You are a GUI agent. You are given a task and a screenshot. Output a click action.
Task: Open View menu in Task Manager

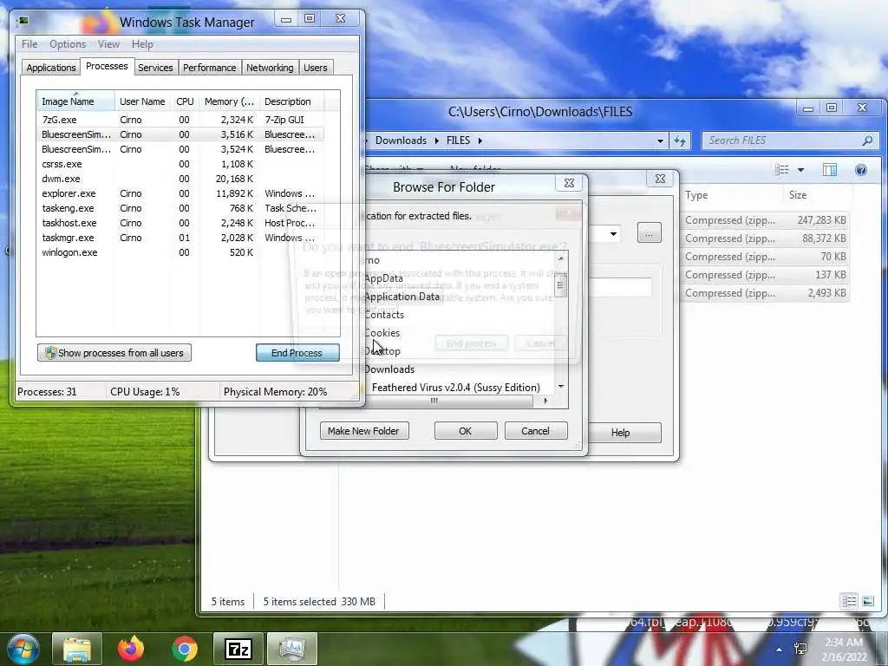[108, 44]
